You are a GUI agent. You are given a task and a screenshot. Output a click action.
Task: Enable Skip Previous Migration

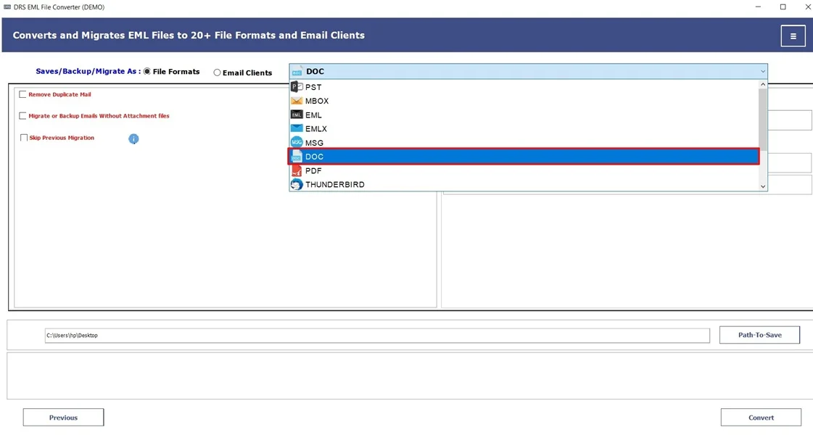click(x=24, y=138)
